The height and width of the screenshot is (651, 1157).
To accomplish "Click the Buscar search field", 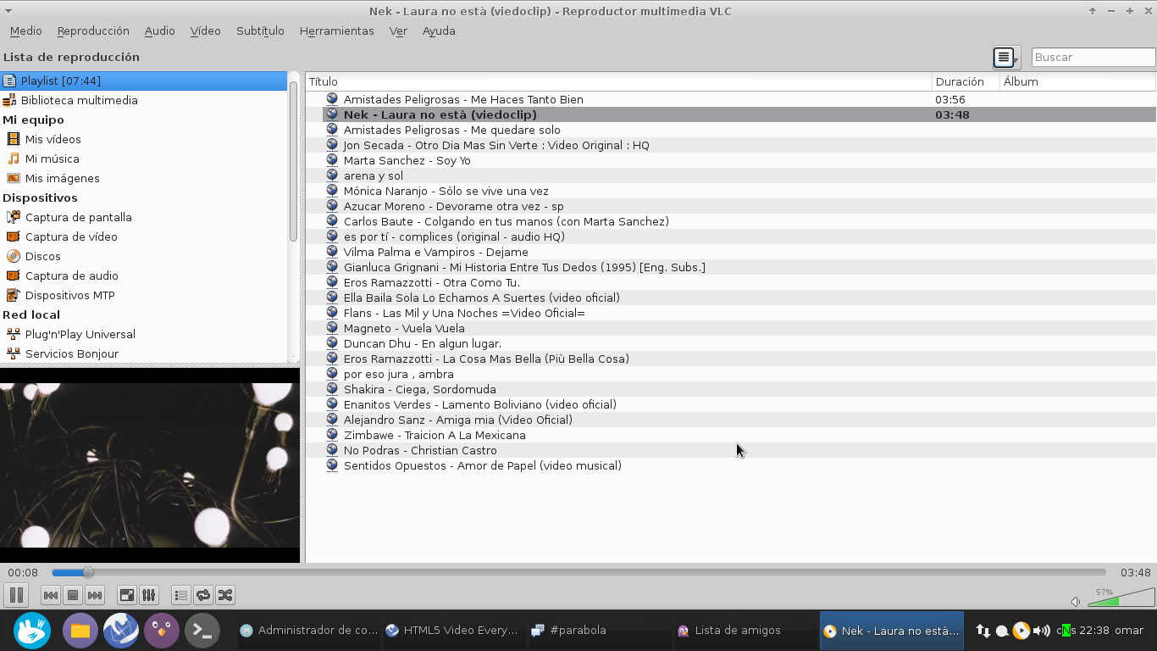I will pyautogui.click(x=1093, y=58).
